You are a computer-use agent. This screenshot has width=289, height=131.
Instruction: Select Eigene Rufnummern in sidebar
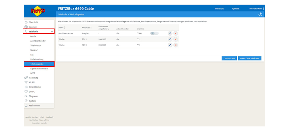(x=39, y=68)
